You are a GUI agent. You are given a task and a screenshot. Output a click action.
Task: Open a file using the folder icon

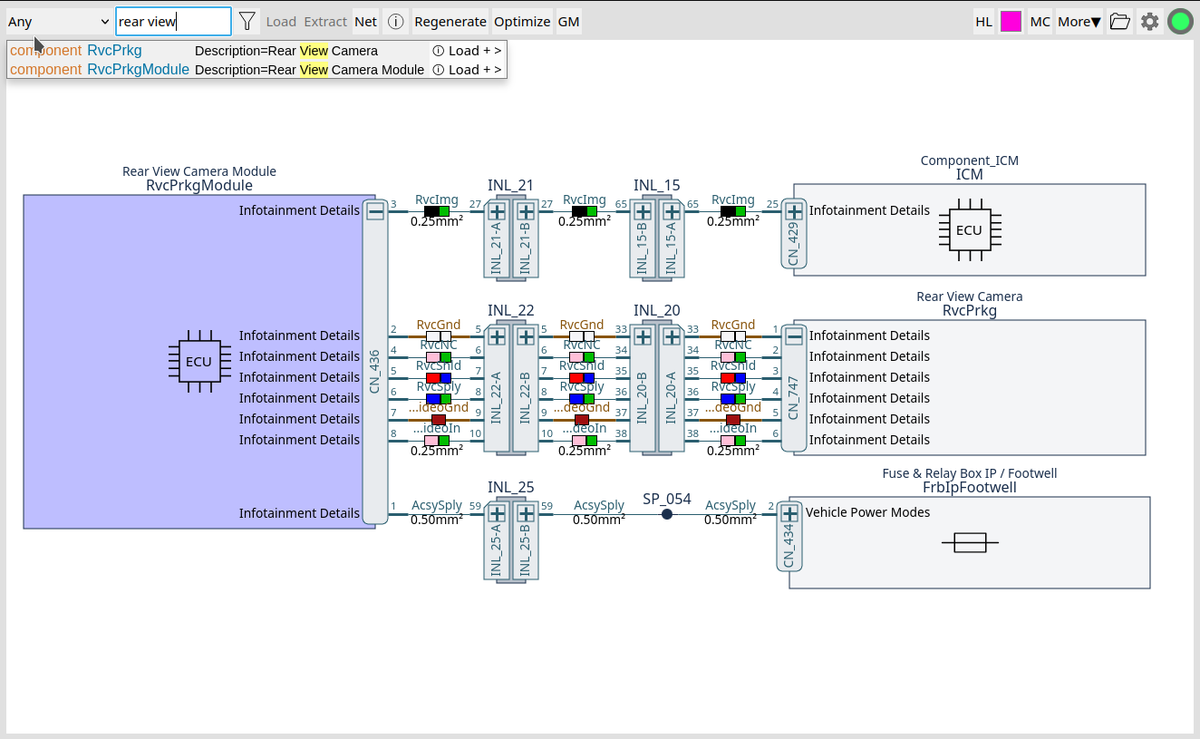pos(1119,21)
